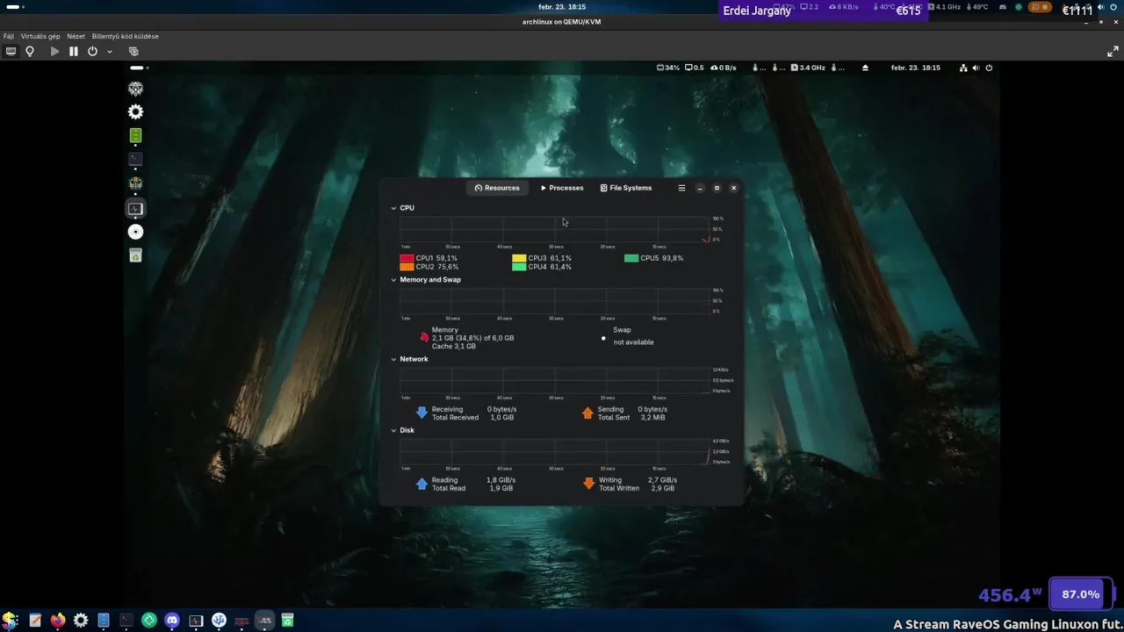This screenshot has width=1124, height=632.
Task: Click the Memory pie color icon
Action: (424, 337)
